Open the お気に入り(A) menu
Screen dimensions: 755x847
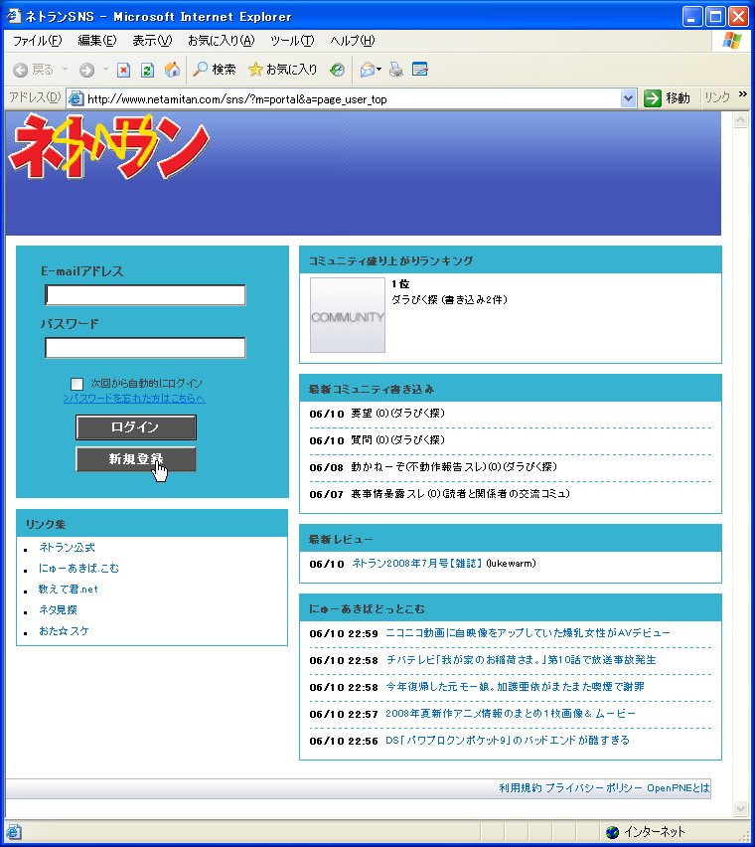pos(222,41)
